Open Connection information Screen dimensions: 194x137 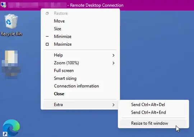[80, 86]
